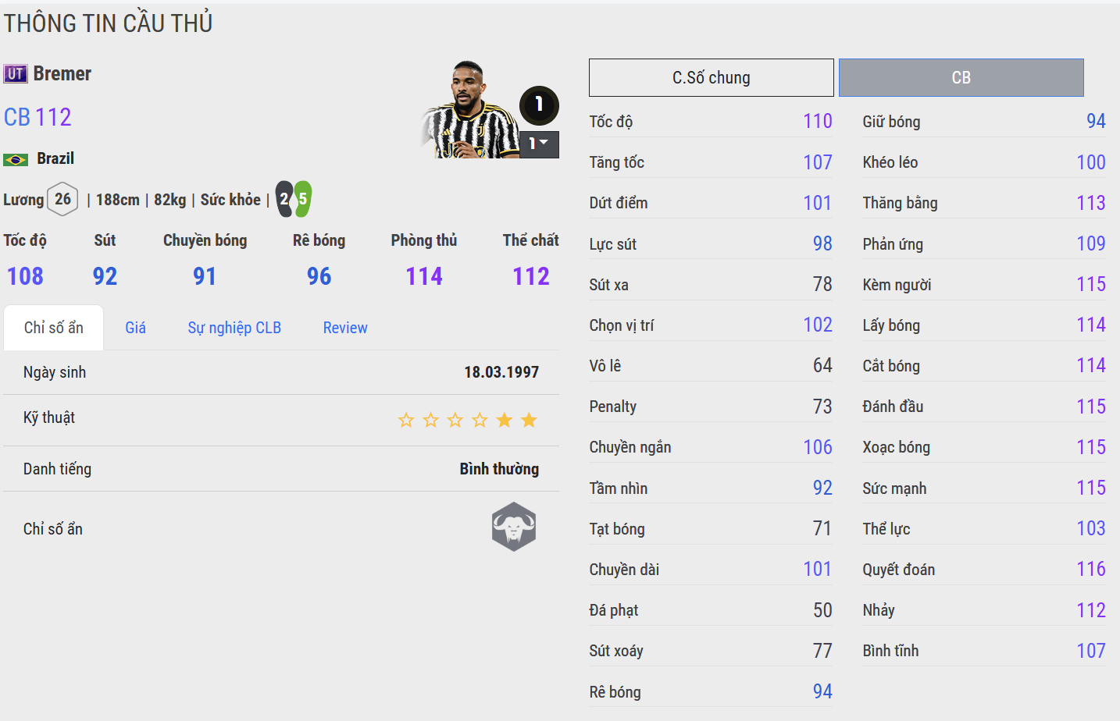Click the round upgrade level 1 badge
Image resolution: width=1120 pixels, height=721 pixels.
[539, 105]
